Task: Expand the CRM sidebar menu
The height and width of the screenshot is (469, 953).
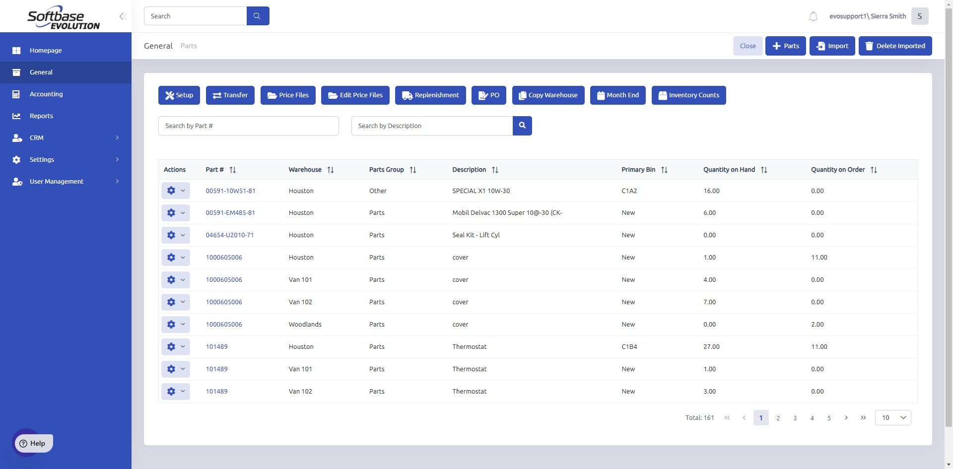Action: [x=66, y=138]
